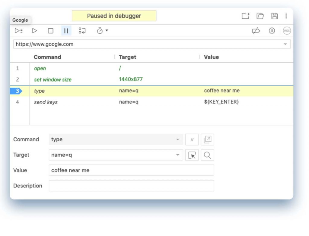Screen dimensions: 309x236
Task: Click the Run all tests icon
Action: click(x=19, y=31)
